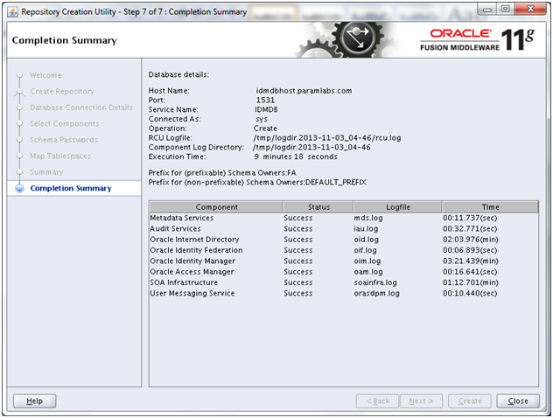This screenshot has width=553, height=418.
Task: Select the Summary step in the sidebar
Action: [x=46, y=172]
